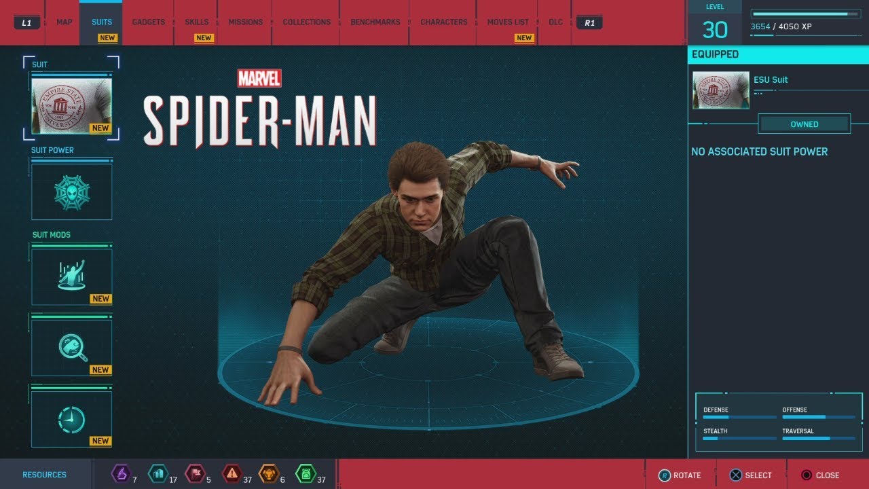This screenshot has height=489, width=869.
Task: Click the Rotate stick icon
Action: (x=665, y=475)
